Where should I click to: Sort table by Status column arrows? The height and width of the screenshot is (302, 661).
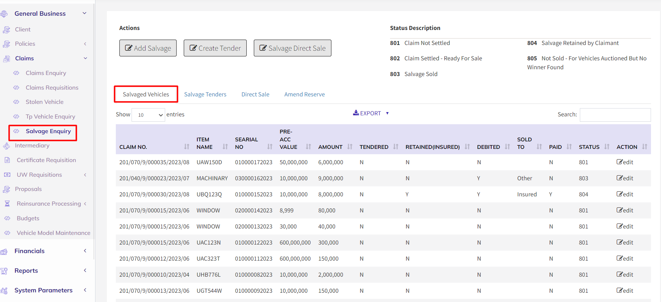tap(607, 147)
